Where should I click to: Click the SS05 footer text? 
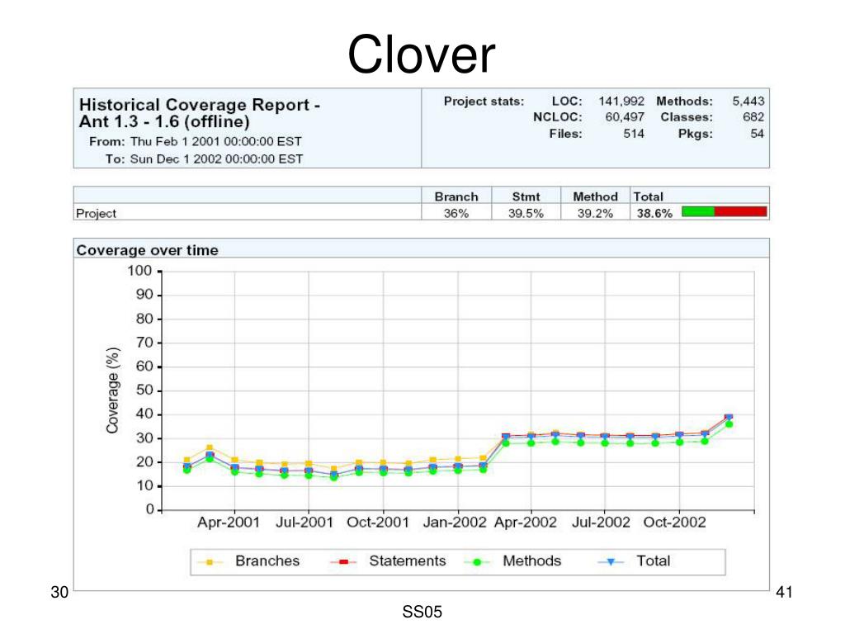pos(422,612)
